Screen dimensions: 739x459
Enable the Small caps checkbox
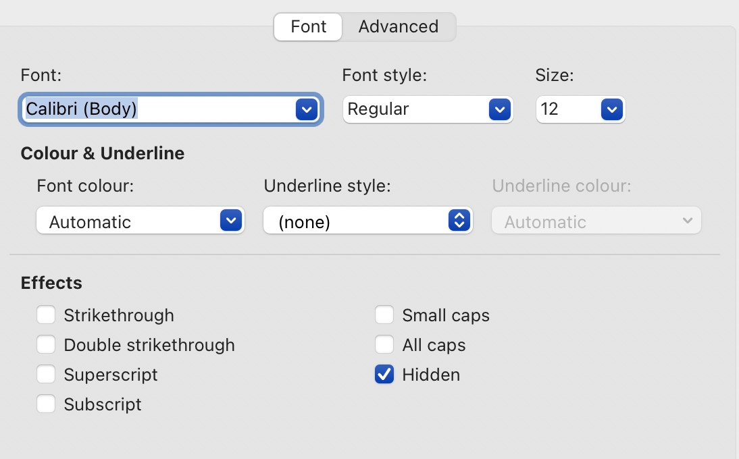coord(384,315)
